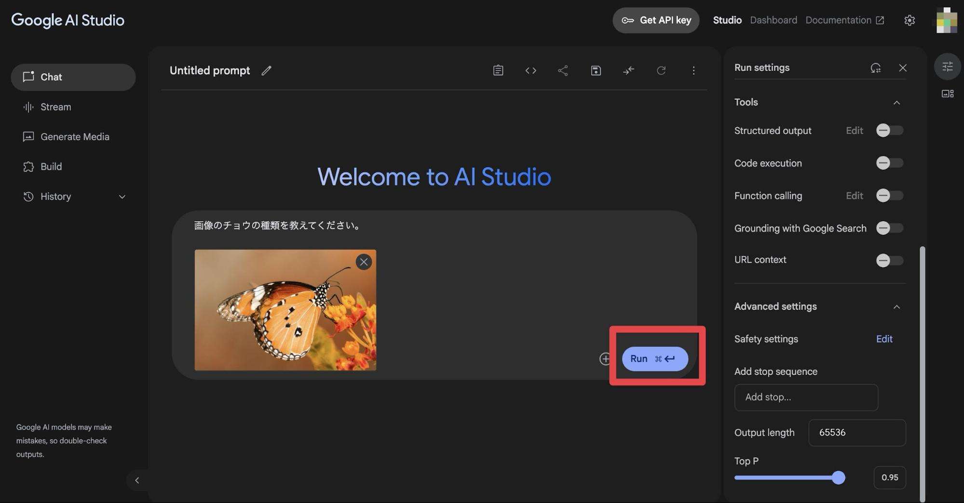Enable the Function calling toggle
The image size is (964, 503).
pyautogui.click(x=889, y=196)
